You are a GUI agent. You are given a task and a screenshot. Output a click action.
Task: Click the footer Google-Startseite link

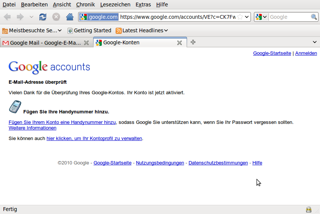click(112, 163)
